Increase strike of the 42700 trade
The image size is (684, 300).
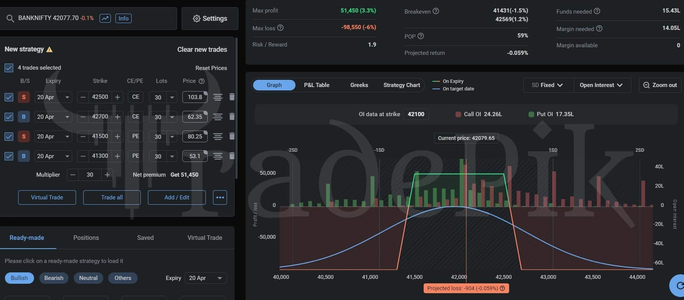pos(118,117)
